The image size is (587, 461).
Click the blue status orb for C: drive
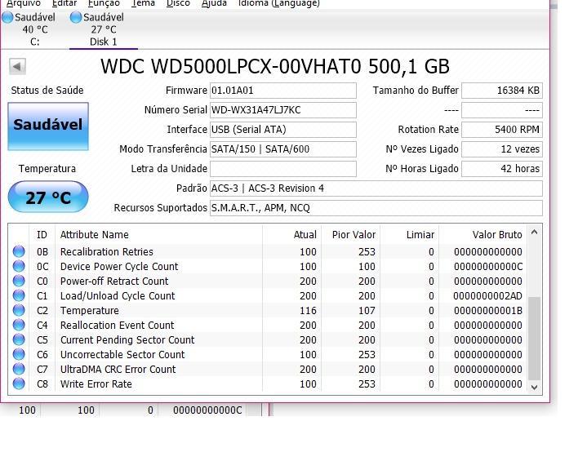tap(7, 17)
